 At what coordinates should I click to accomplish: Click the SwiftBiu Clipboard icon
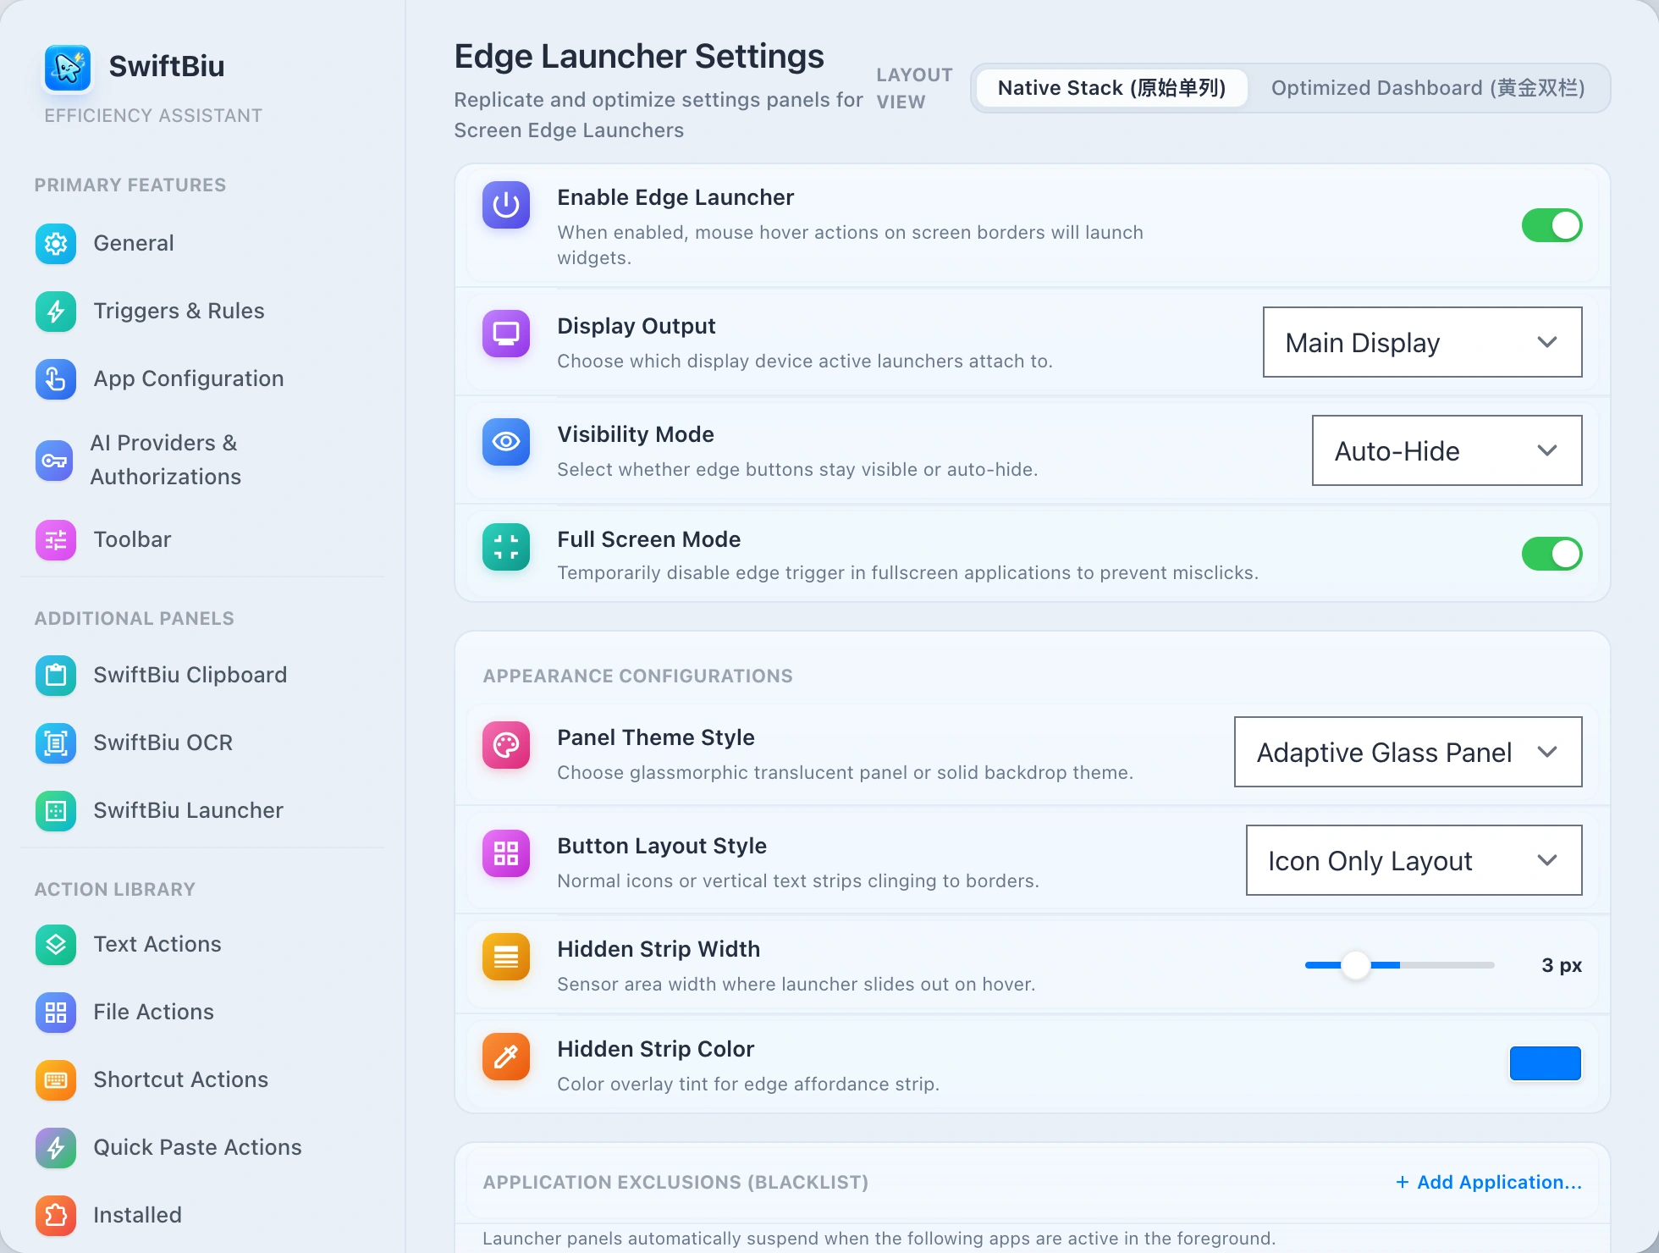pyautogui.click(x=56, y=676)
